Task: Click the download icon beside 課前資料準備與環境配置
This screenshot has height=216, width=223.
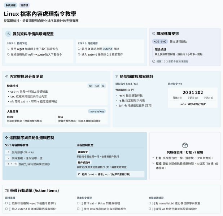Action: tap(8, 34)
